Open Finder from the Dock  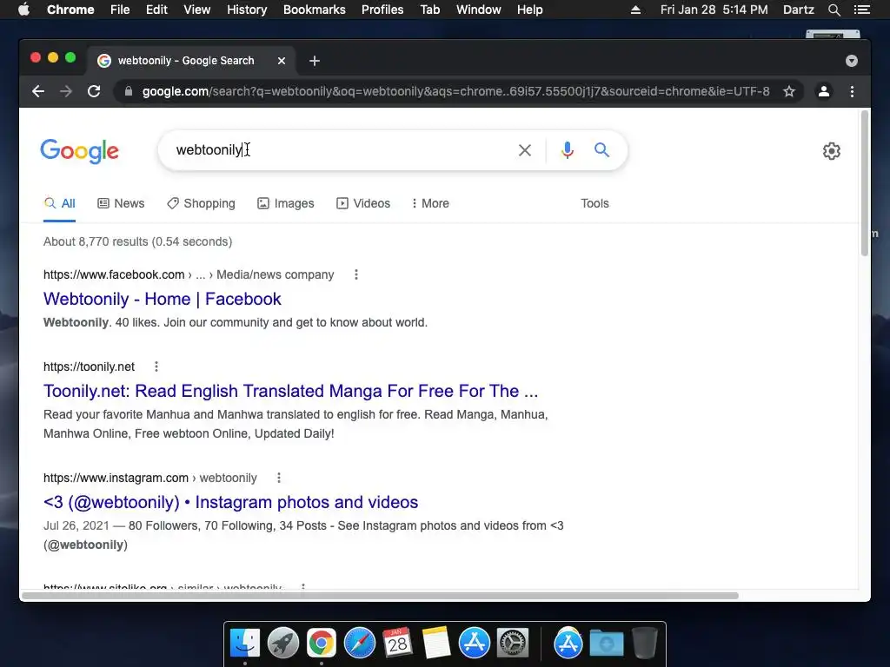[245, 644]
